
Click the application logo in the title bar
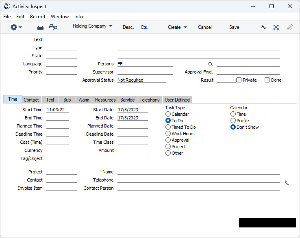click(7, 6)
